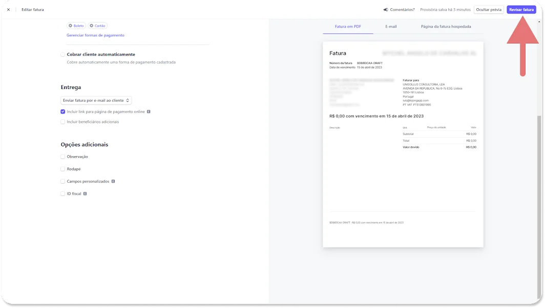Open the Gerenciar formas de pagamento link
This screenshot has height=308, width=545.
point(95,35)
